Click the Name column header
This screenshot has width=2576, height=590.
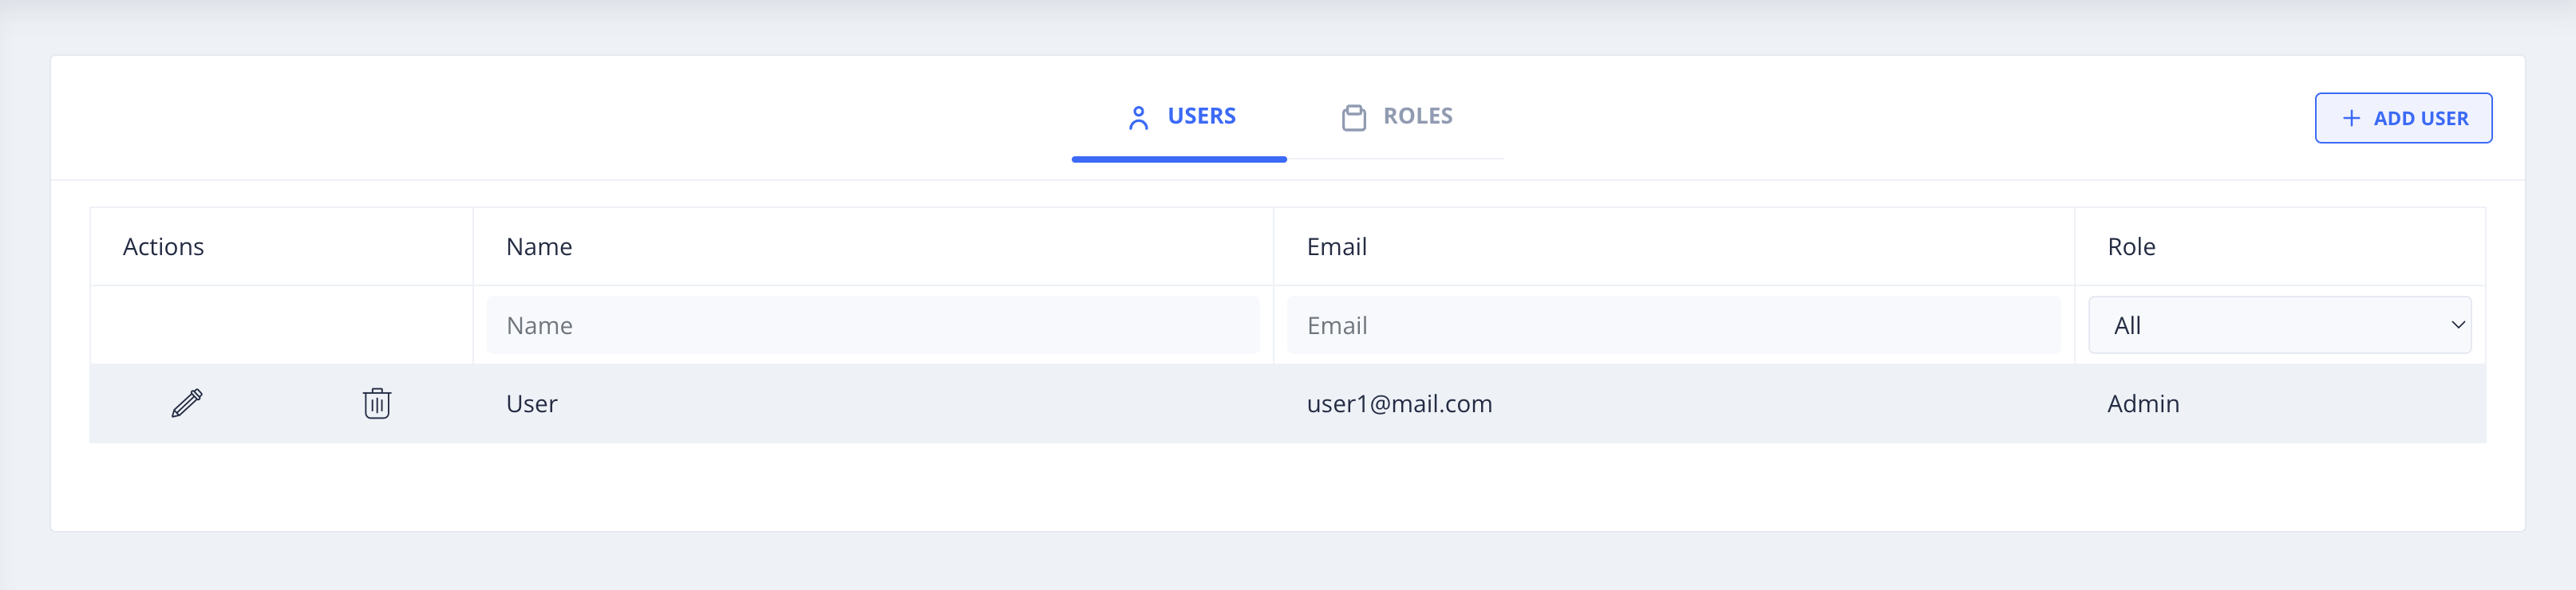[539, 246]
